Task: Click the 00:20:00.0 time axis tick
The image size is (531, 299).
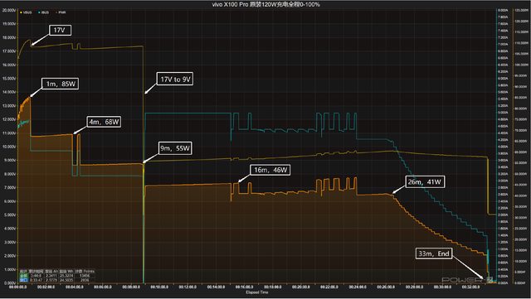Action: pos(300,287)
